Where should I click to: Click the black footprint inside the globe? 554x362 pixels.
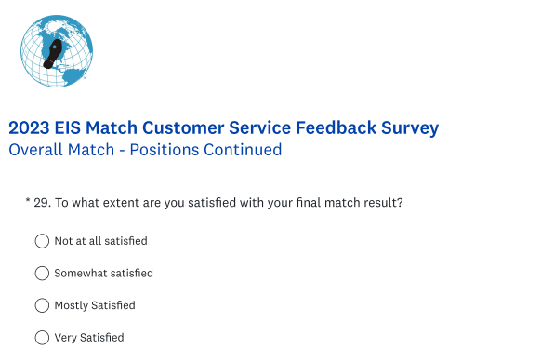coord(53,54)
